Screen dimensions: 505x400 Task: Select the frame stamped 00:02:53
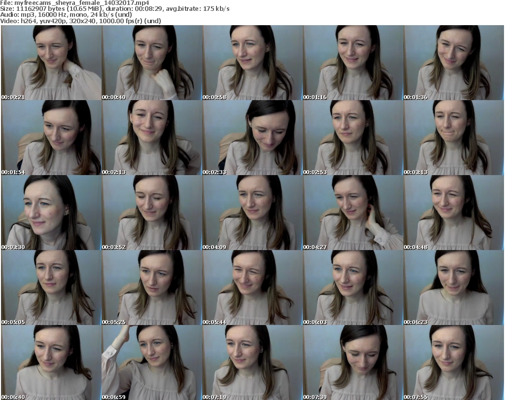[x=353, y=138]
